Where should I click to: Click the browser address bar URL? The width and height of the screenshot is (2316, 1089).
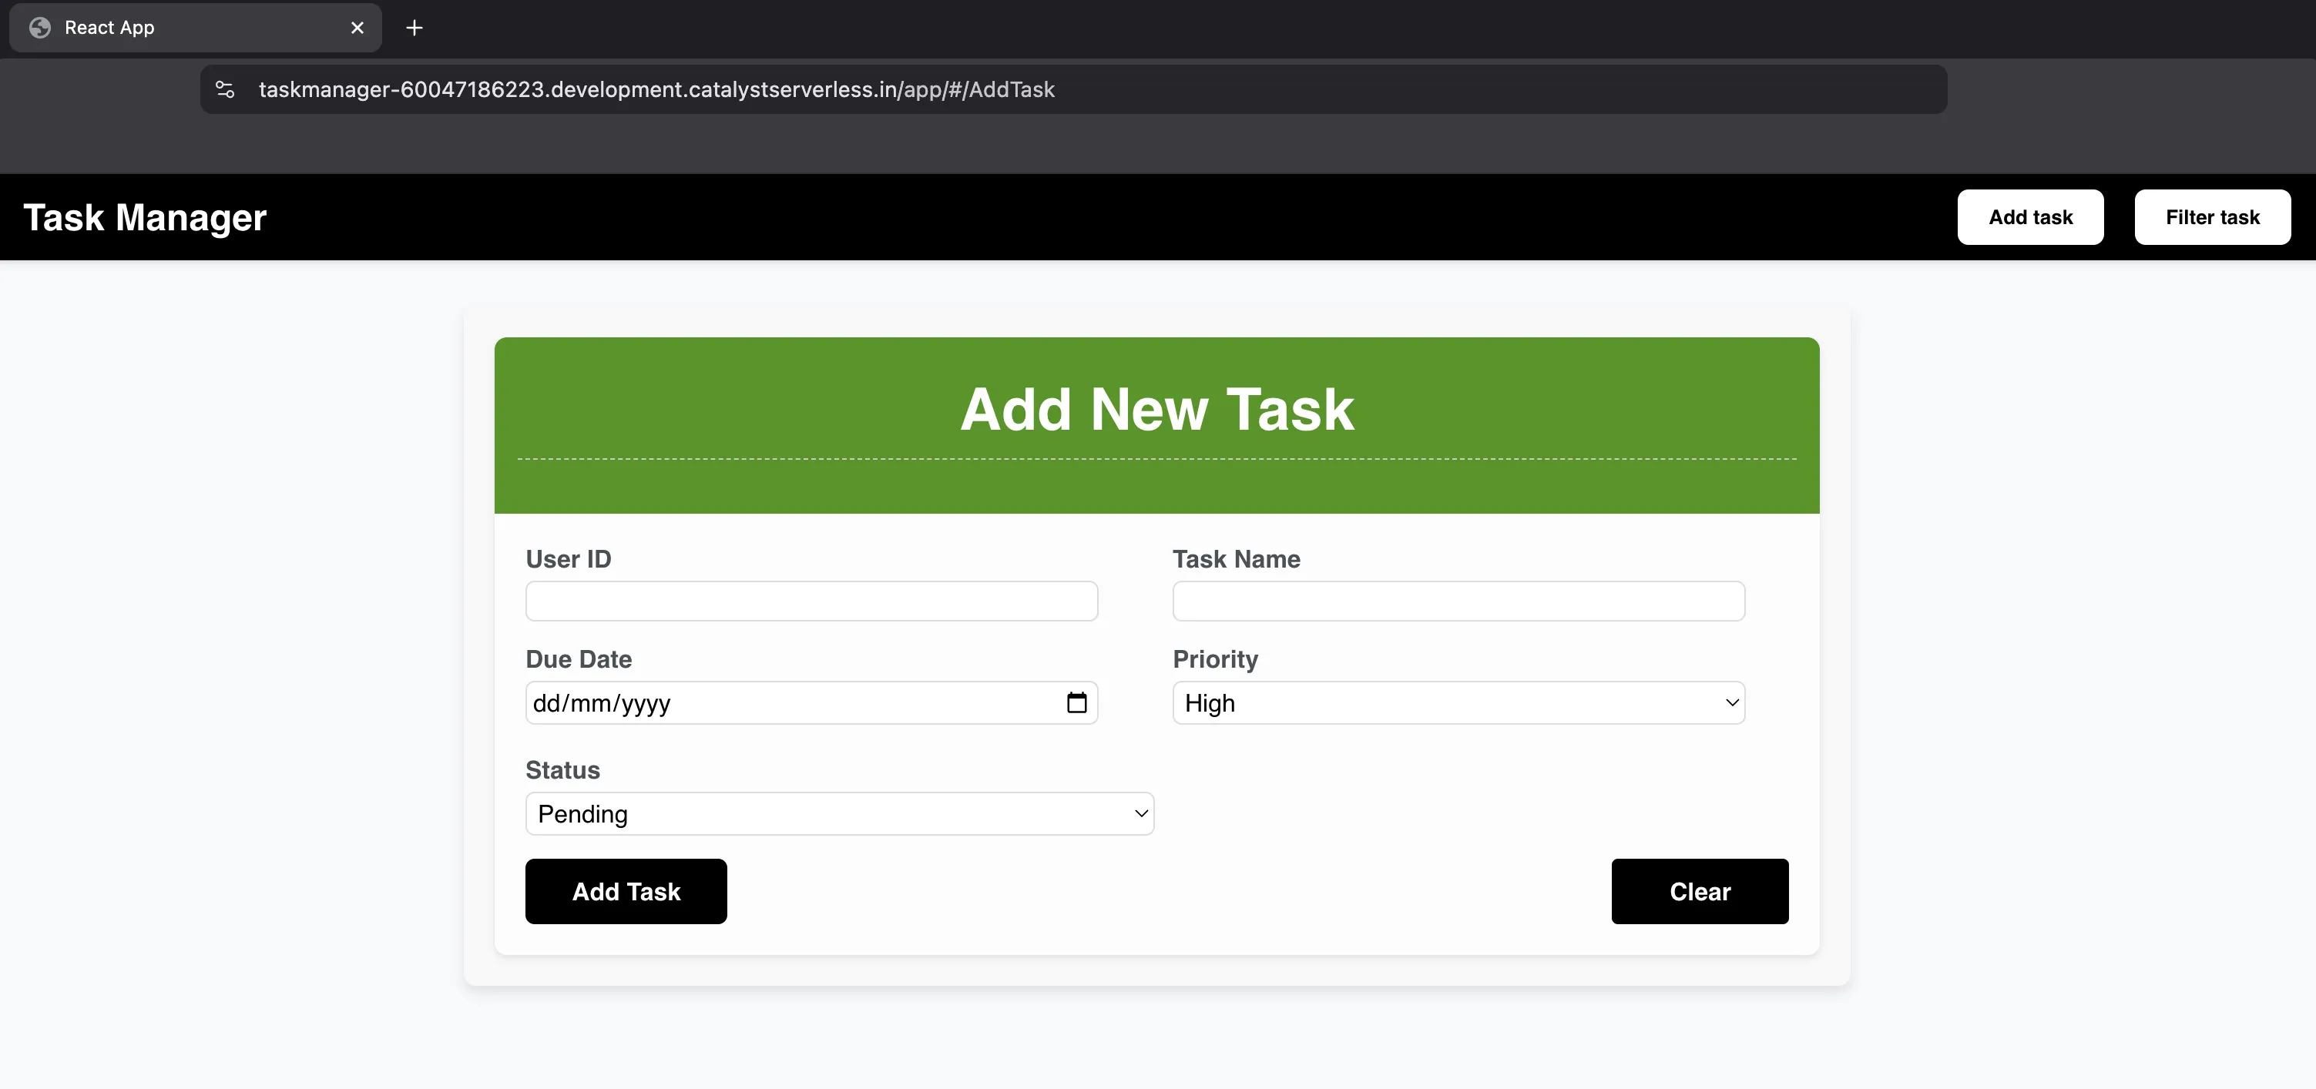point(656,89)
